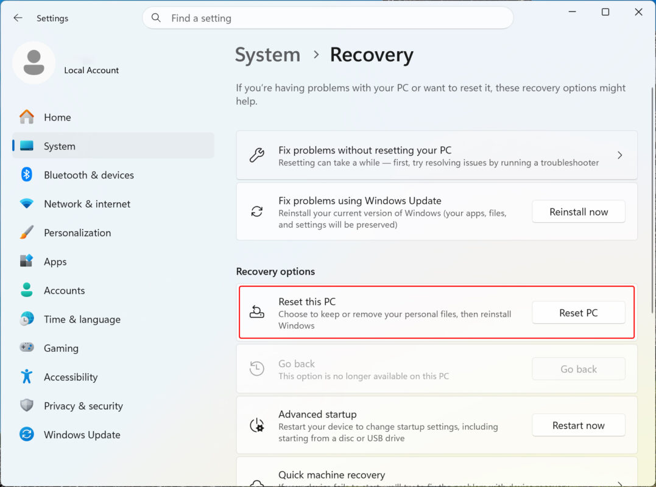Click 'Fix problems using Windows Update' title
Screen dimensions: 656x487
(360, 201)
